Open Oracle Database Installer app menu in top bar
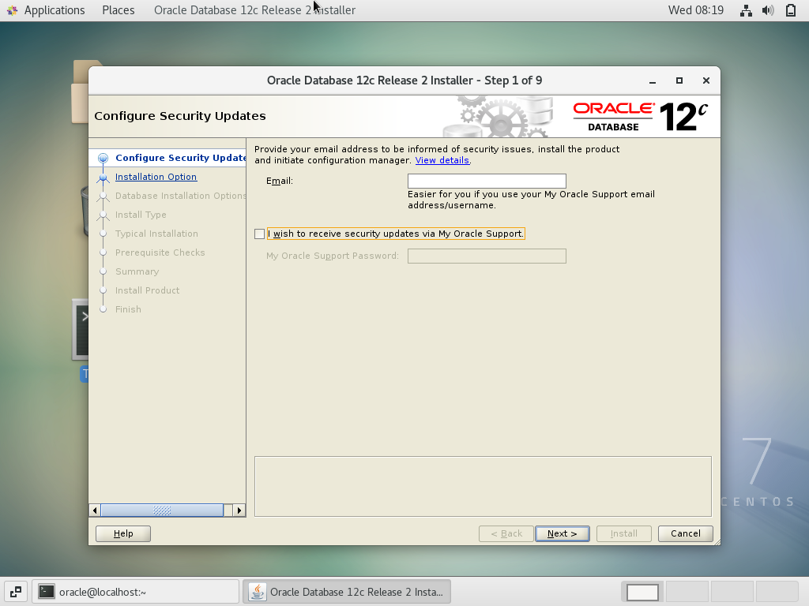 (255, 10)
